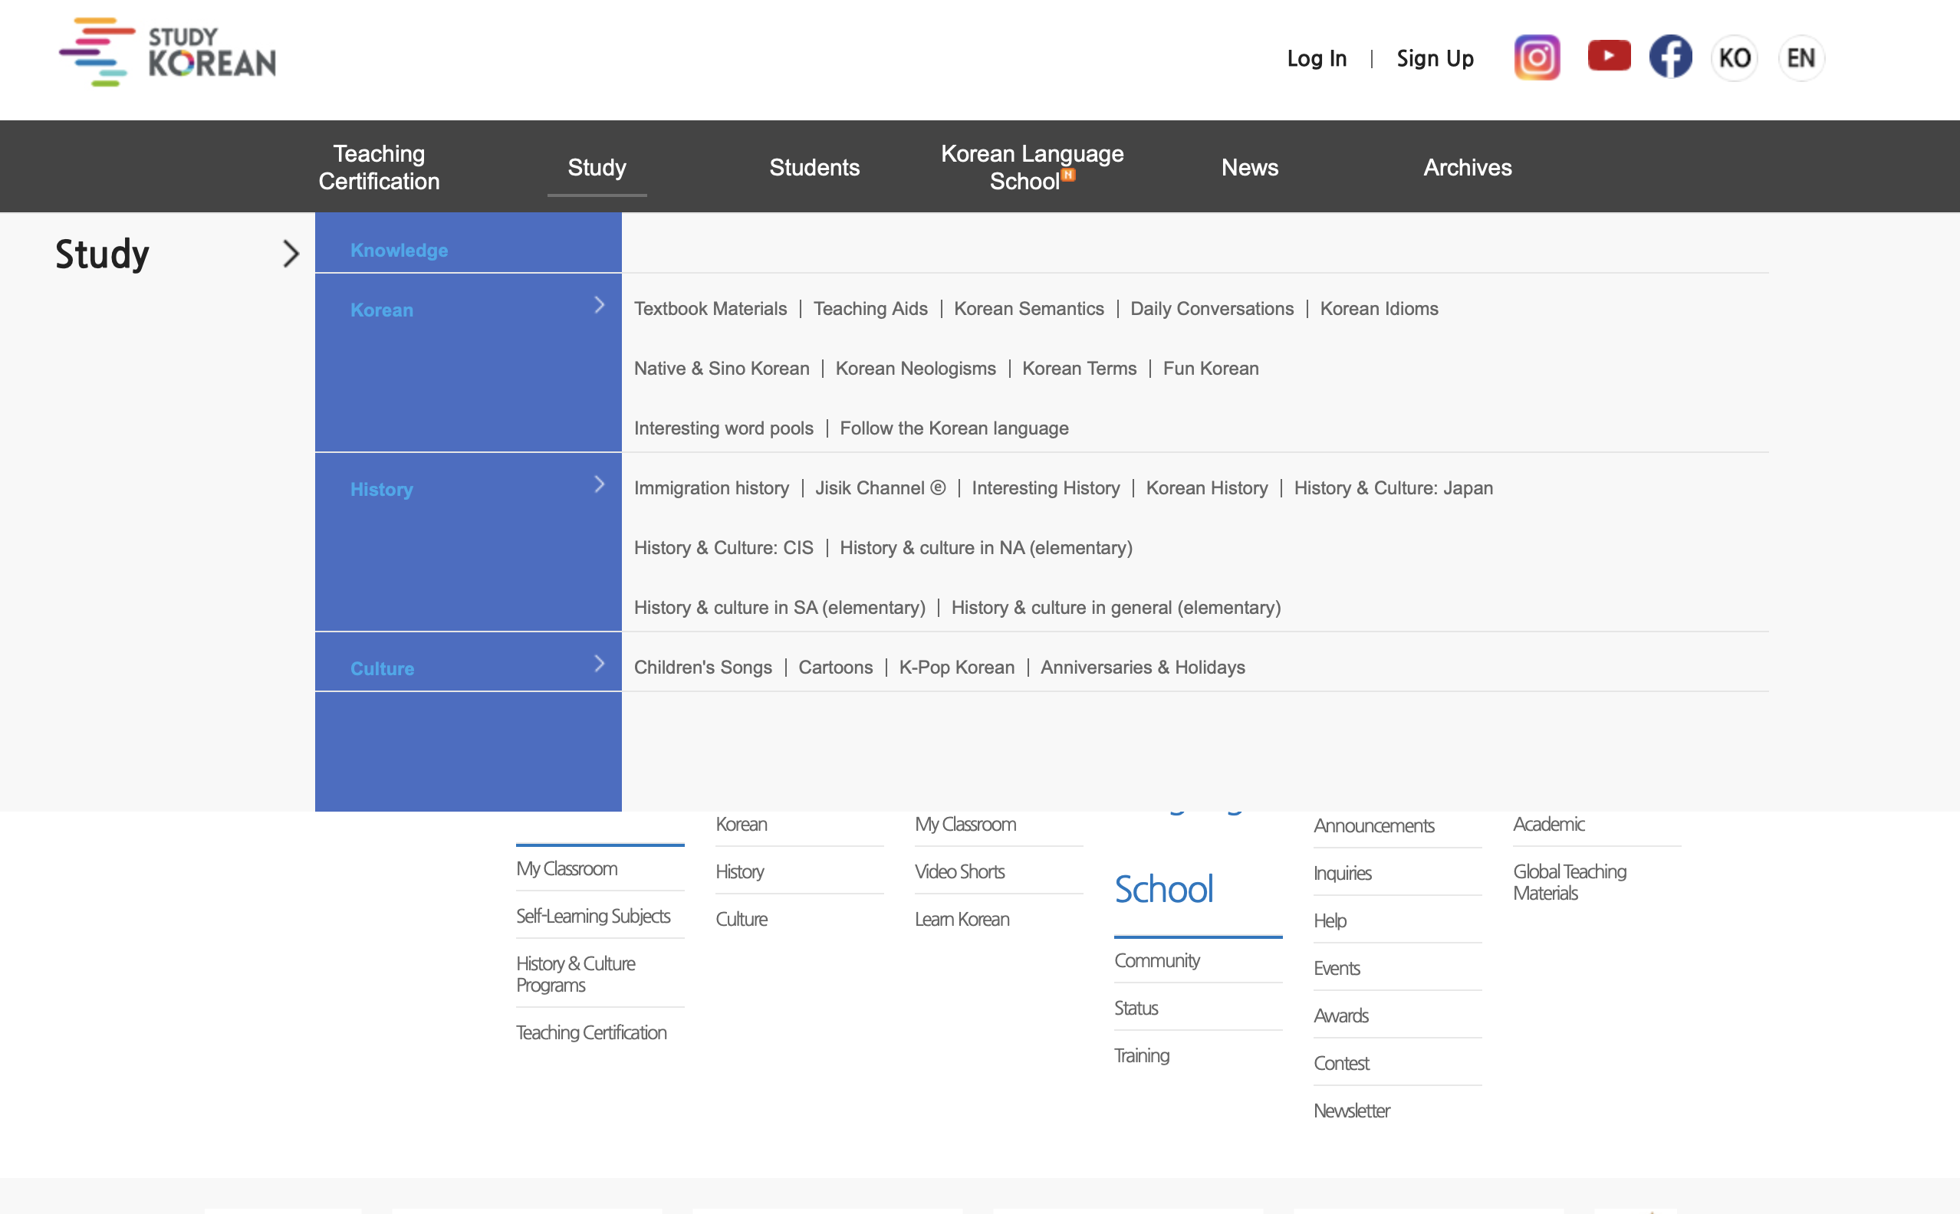Switch language with the EN button
This screenshot has width=1960, height=1214.
1801,57
